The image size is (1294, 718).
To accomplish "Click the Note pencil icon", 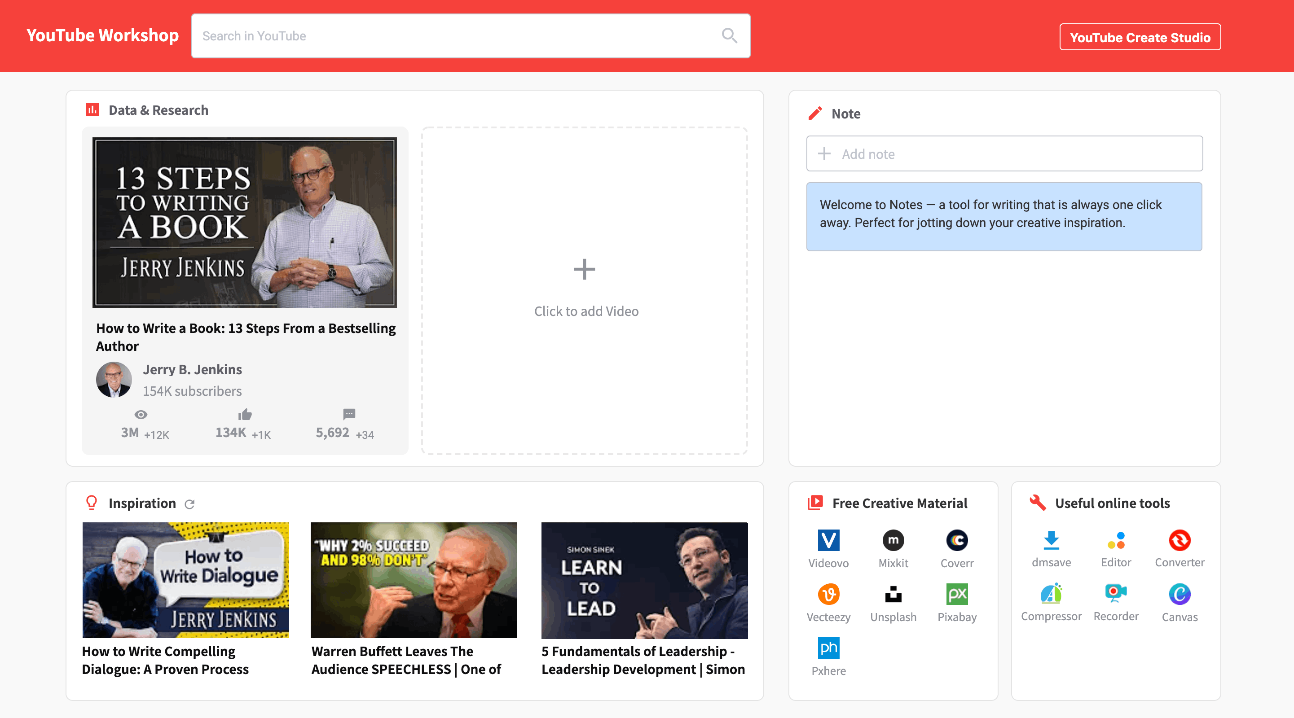I will (815, 114).
